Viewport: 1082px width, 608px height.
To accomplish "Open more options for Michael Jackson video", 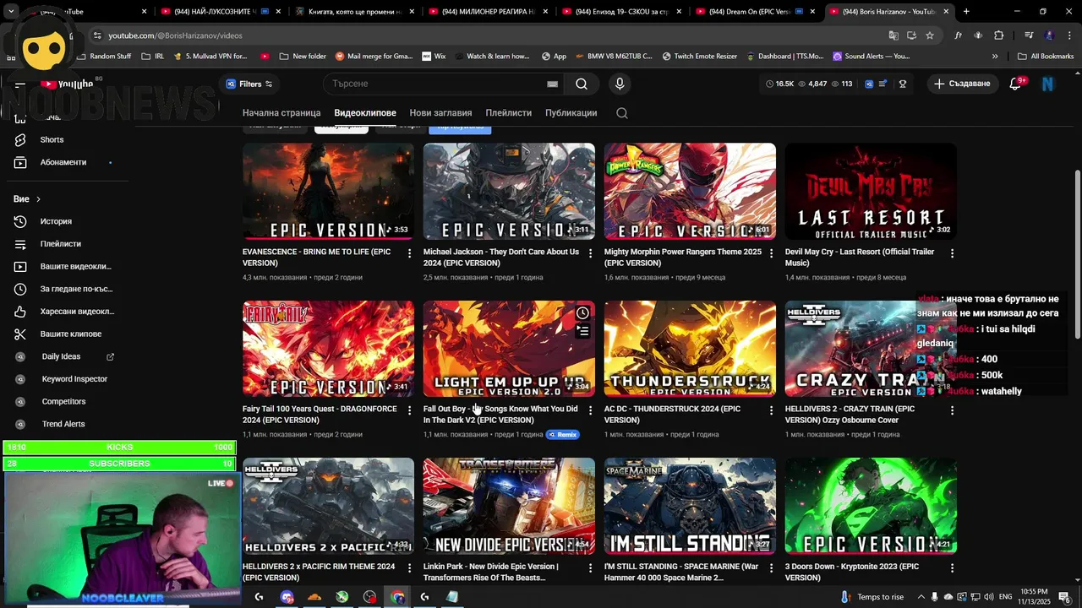I will [591, 253].
